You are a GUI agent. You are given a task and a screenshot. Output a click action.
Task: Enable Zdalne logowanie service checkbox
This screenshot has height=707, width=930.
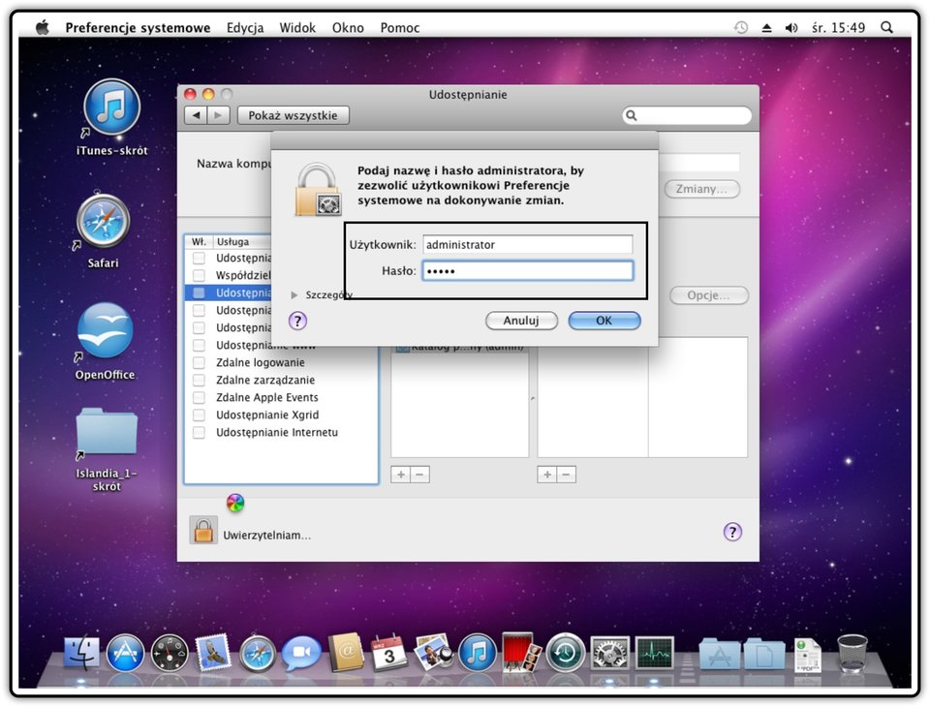pos(199,362)
